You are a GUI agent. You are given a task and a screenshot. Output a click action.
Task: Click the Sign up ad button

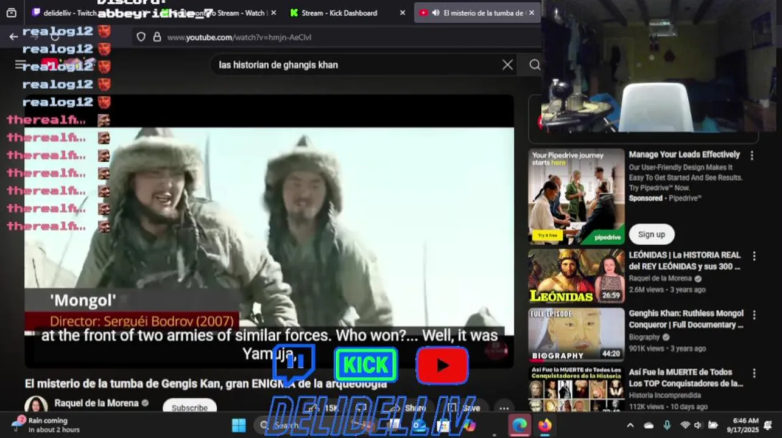[x=652, y=234]
